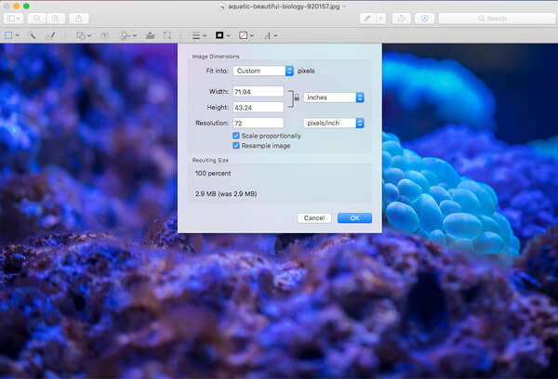Select the Instant Alpha wand tool
This screenshot has height=379, width=558.
(x=31, y=35)
